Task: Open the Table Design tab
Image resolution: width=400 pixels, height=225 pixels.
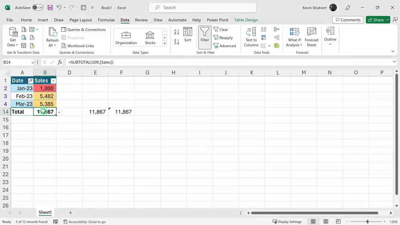Action: click(246, 20)
